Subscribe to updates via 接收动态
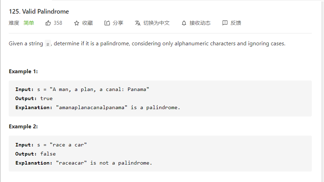The height and width of the screenshot is (182, 324). (x=200, y=23)
